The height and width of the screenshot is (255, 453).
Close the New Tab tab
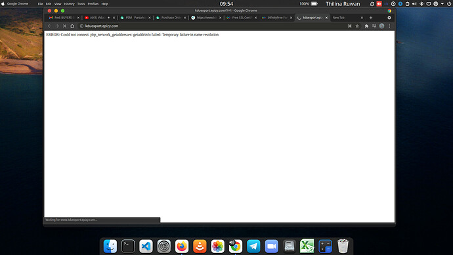click(x=362, y=18)
